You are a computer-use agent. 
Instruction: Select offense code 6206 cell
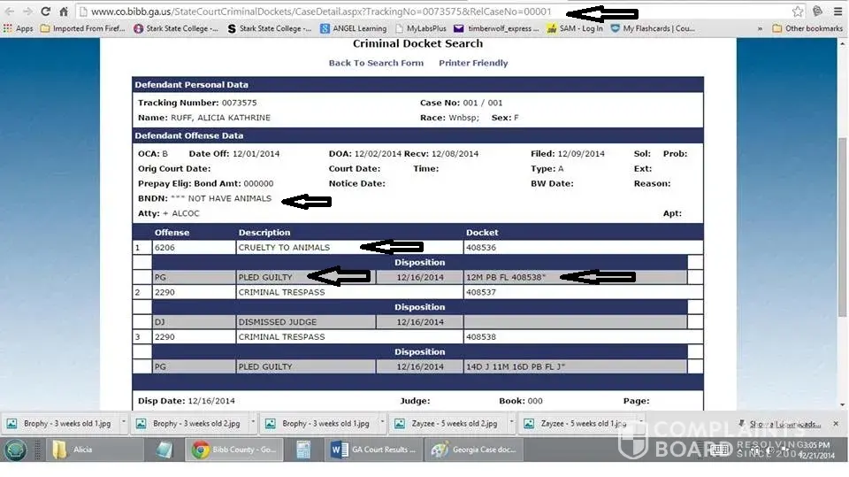194,247
